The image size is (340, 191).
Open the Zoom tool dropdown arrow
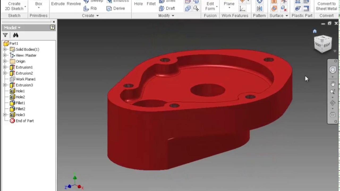coord(333,97)
